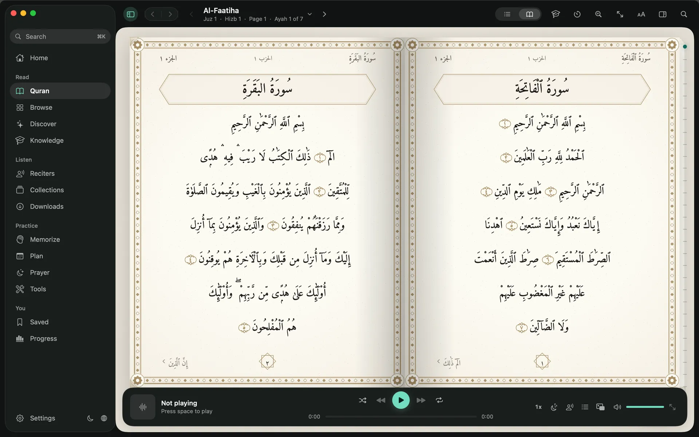Toggle repeat playback
Viewport: 699px width, 437px height.
click(x=439, y=400)
